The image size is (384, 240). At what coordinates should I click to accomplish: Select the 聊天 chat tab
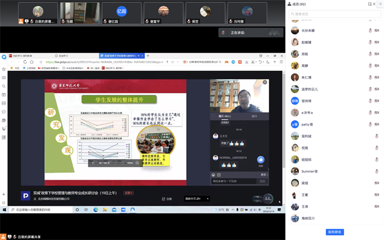224,116
